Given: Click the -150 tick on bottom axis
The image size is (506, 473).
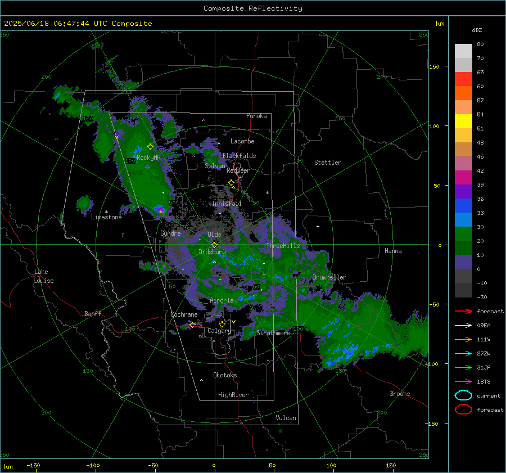Looking at the screenshot, I should click(x=33, y=465).
